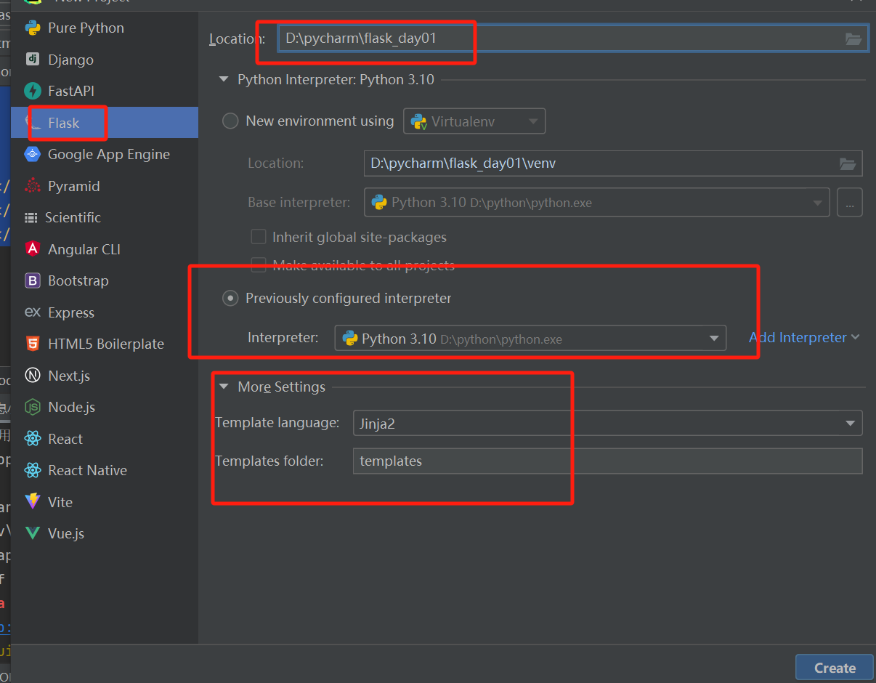Open the Add Interpreter menu

tap(804, 337)
